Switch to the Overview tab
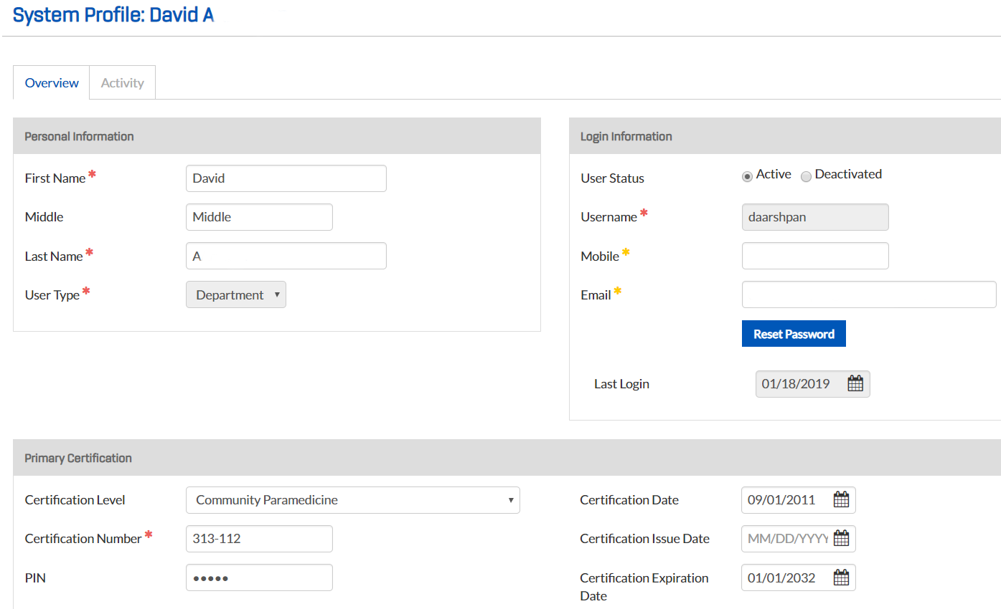The image size is (1001, 609). [x=51, y=82]
